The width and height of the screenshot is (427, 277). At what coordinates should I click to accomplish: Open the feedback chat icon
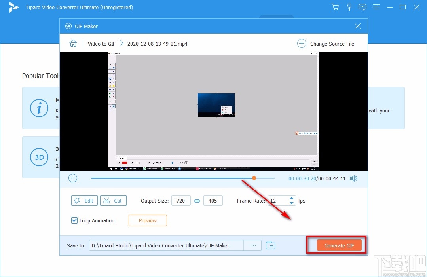tap(362, 7)
